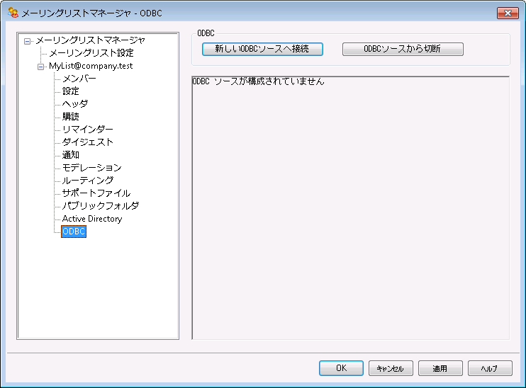The width and height of the screenshot is (526, 388).
Task: Select メーリングリスト設定 in the tree
Action: pyautogui.click(x=91, y=53)
